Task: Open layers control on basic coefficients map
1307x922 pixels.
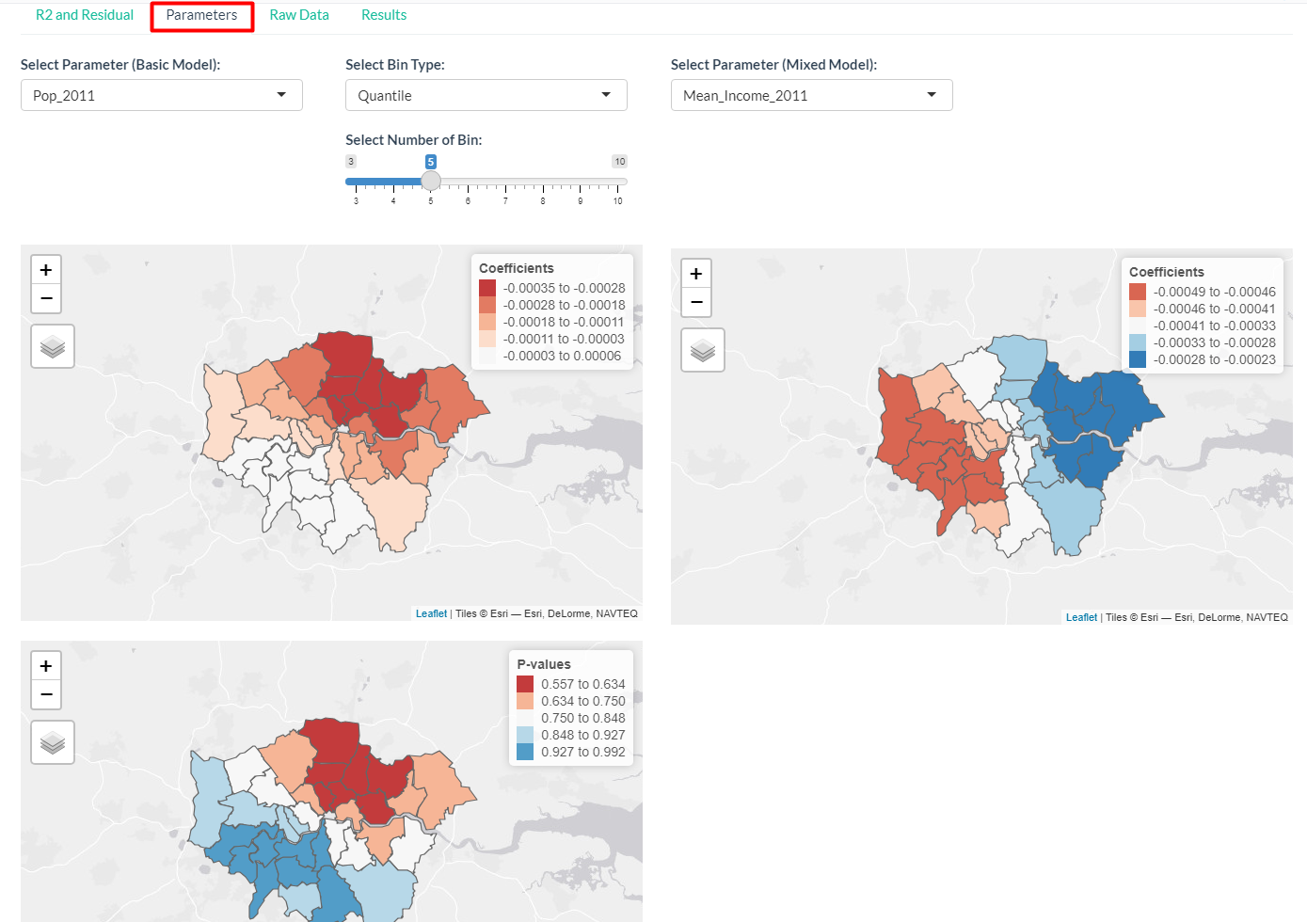Action: point(53,346)
